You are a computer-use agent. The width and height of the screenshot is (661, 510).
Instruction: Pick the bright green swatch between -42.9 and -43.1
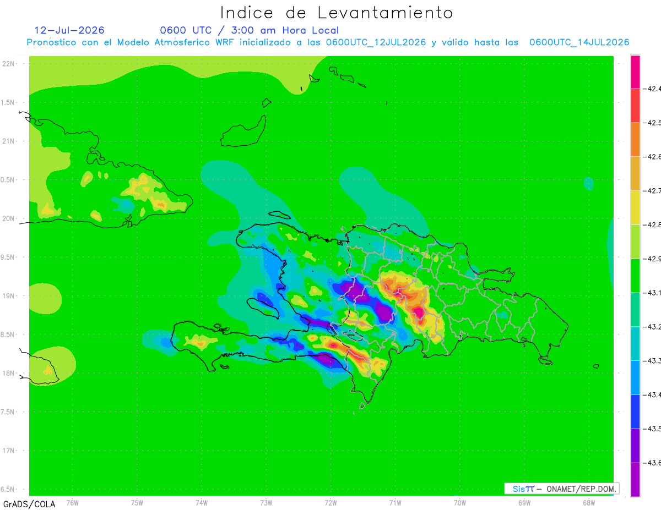click(635, 276)
